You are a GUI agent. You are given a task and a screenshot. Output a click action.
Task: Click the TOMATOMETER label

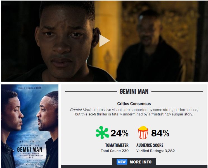117,145
